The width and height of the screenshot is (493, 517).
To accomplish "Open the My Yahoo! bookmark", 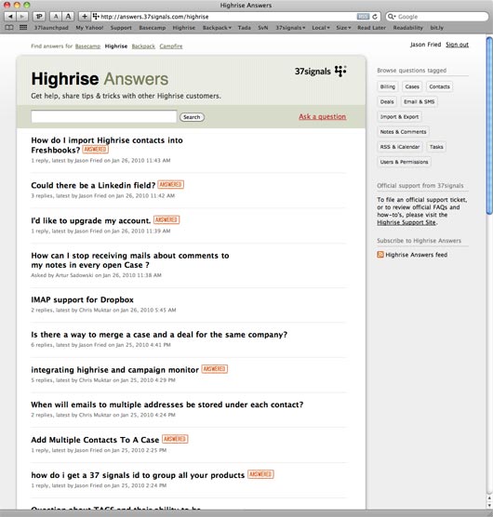I will 89,28.
